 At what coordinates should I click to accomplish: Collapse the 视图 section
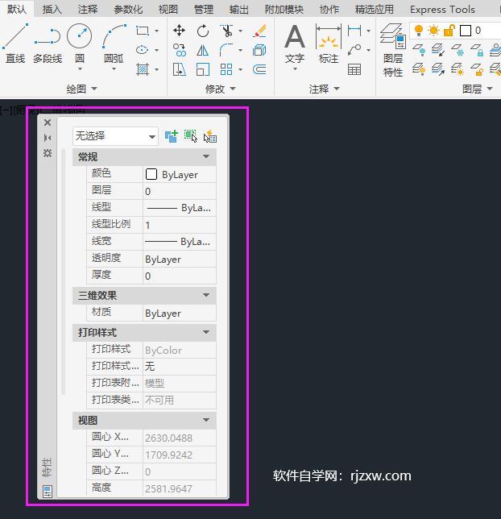pos(206,420)
